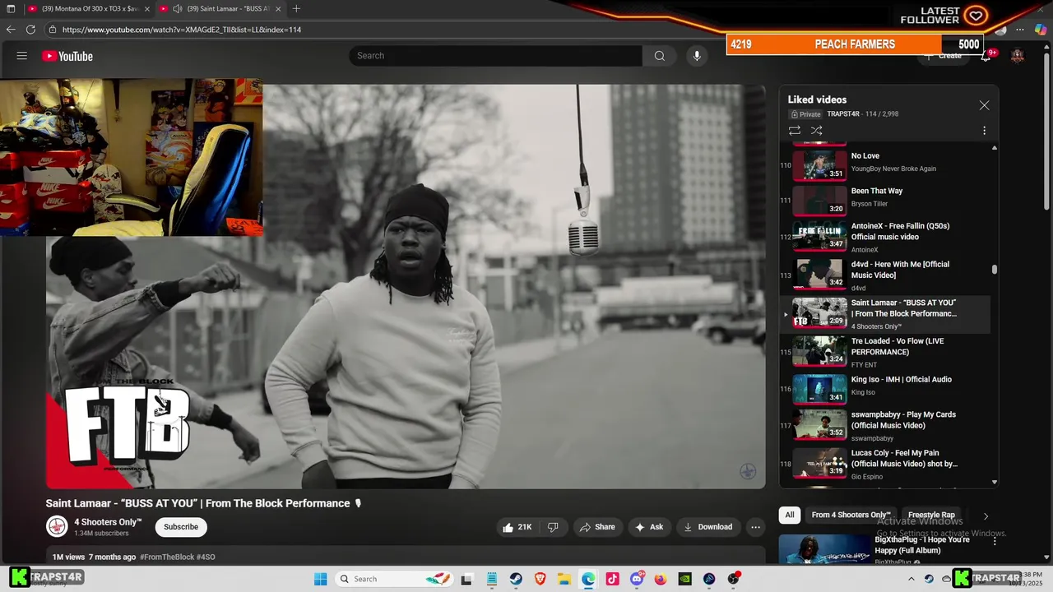Toggle shuffle playlist
This screenshot has width=1053, height=592.
pos(816,131)
